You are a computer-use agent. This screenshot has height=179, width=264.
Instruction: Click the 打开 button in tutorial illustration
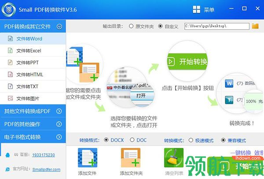tap(142, 96)
